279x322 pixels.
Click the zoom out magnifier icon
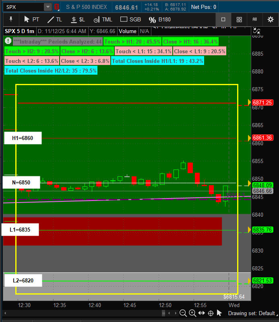pos(183,313)
